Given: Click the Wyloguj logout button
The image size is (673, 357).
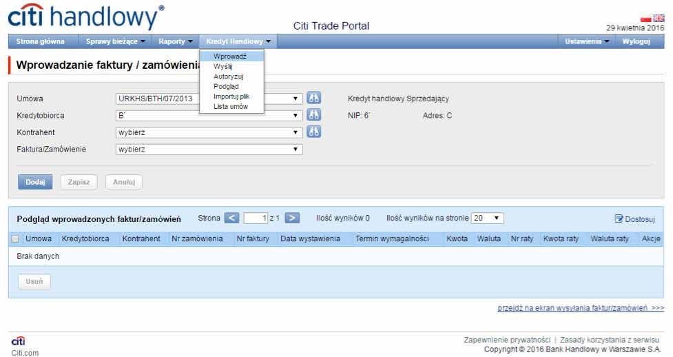Looking at the screenshot, I should tap(636, 41).
